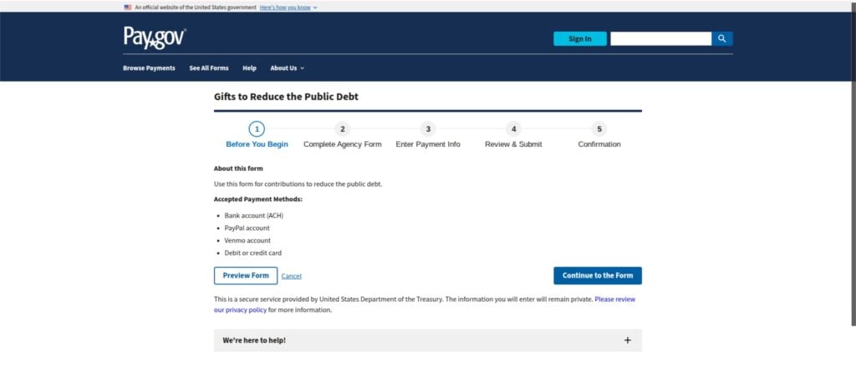Click the 'Gifts to Reduce the Public Debt' heading

click(x=286, y=97)
